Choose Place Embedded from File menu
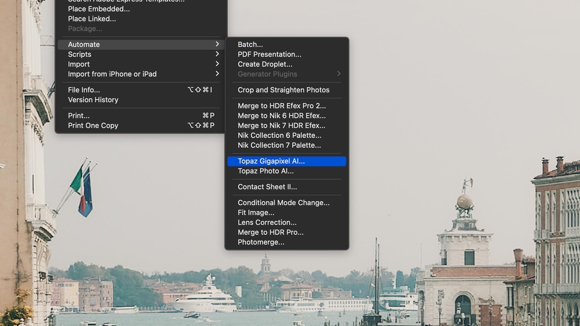The height and width of the screenshot is (326, 580). [99, 9]
